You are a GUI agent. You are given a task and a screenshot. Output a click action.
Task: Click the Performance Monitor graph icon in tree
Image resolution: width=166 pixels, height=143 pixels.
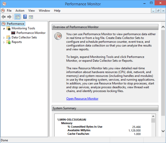point(13,33)
